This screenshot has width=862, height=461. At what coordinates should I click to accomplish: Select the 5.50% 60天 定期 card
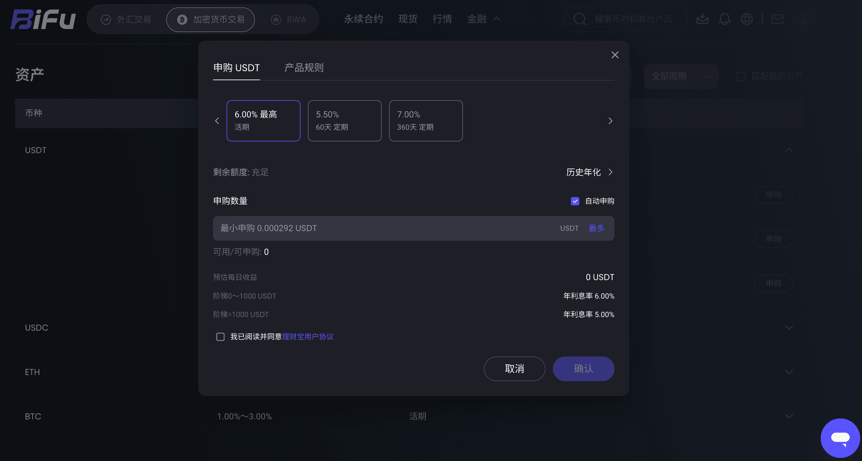(x=345, y=121)
